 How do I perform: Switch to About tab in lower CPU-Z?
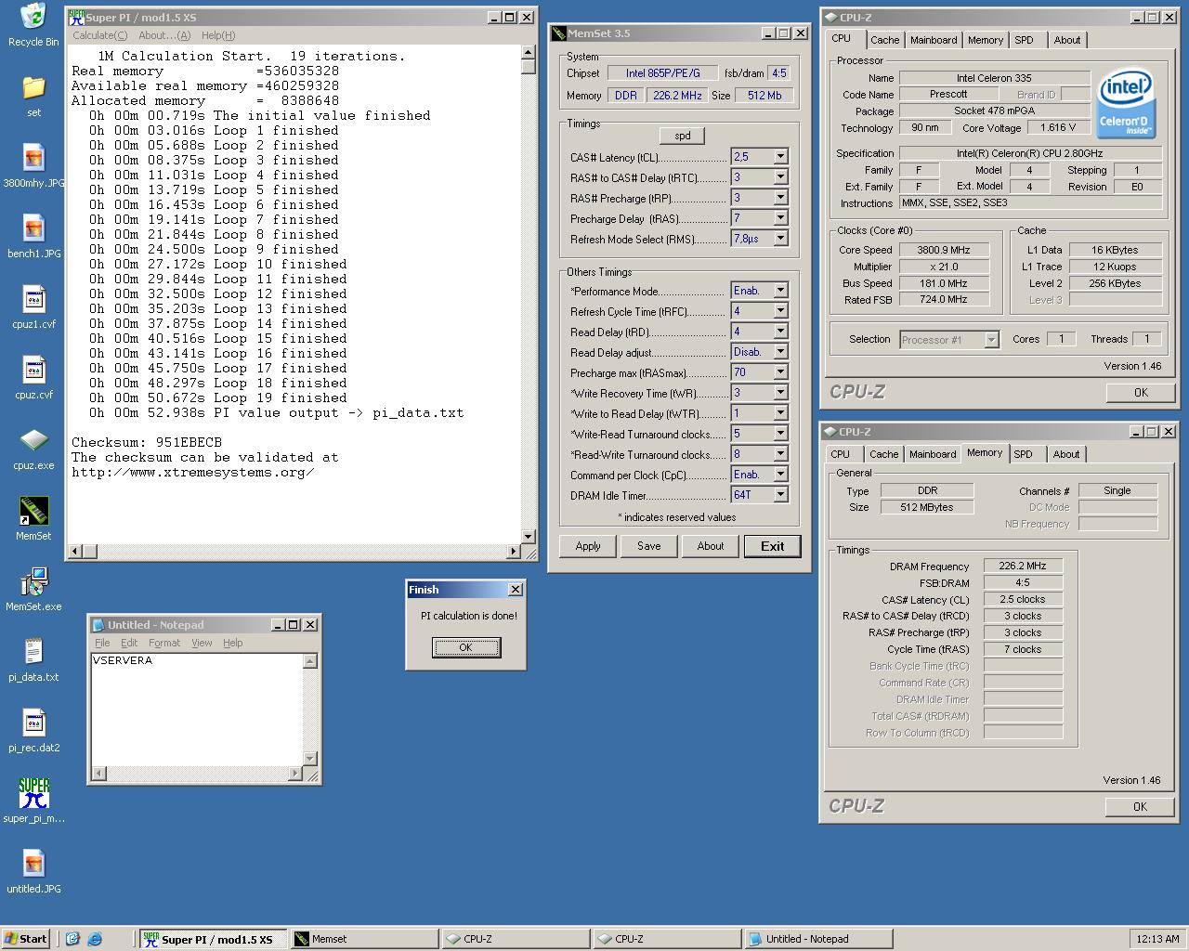coord(1066,454)
